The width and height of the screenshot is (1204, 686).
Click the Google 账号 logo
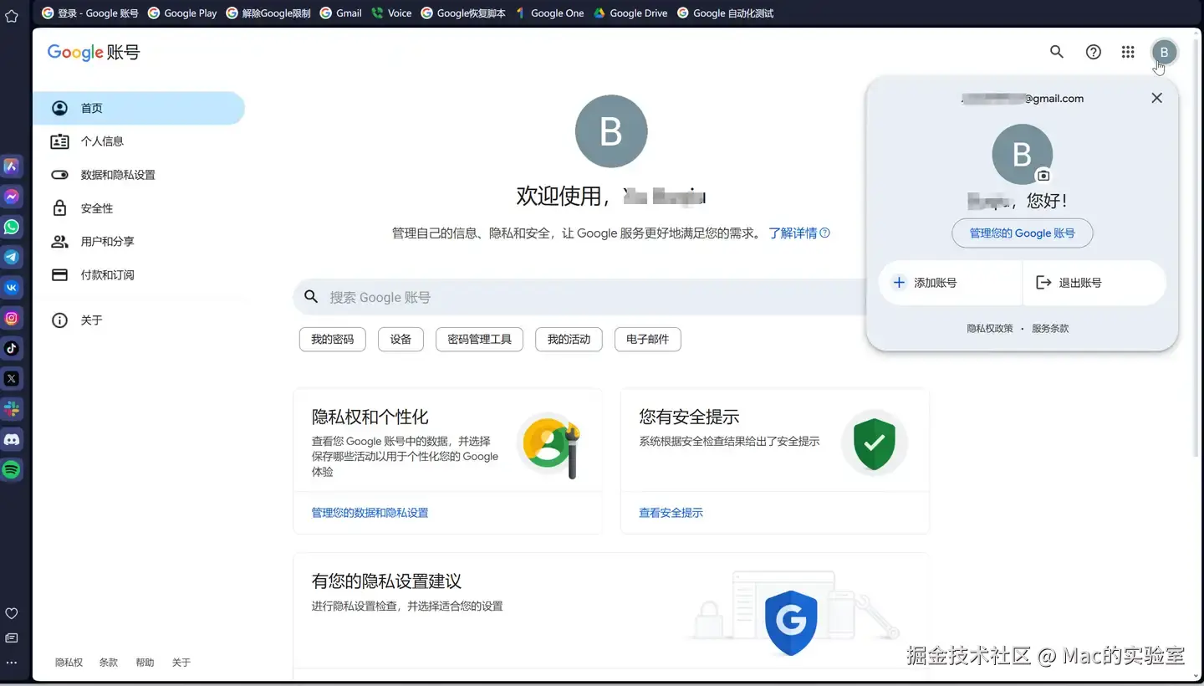pyautogui.click(x=94, y=52)
